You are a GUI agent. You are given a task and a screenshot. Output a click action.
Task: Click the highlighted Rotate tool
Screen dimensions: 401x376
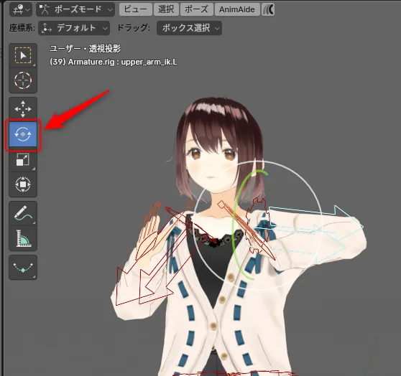click(23, 134)
